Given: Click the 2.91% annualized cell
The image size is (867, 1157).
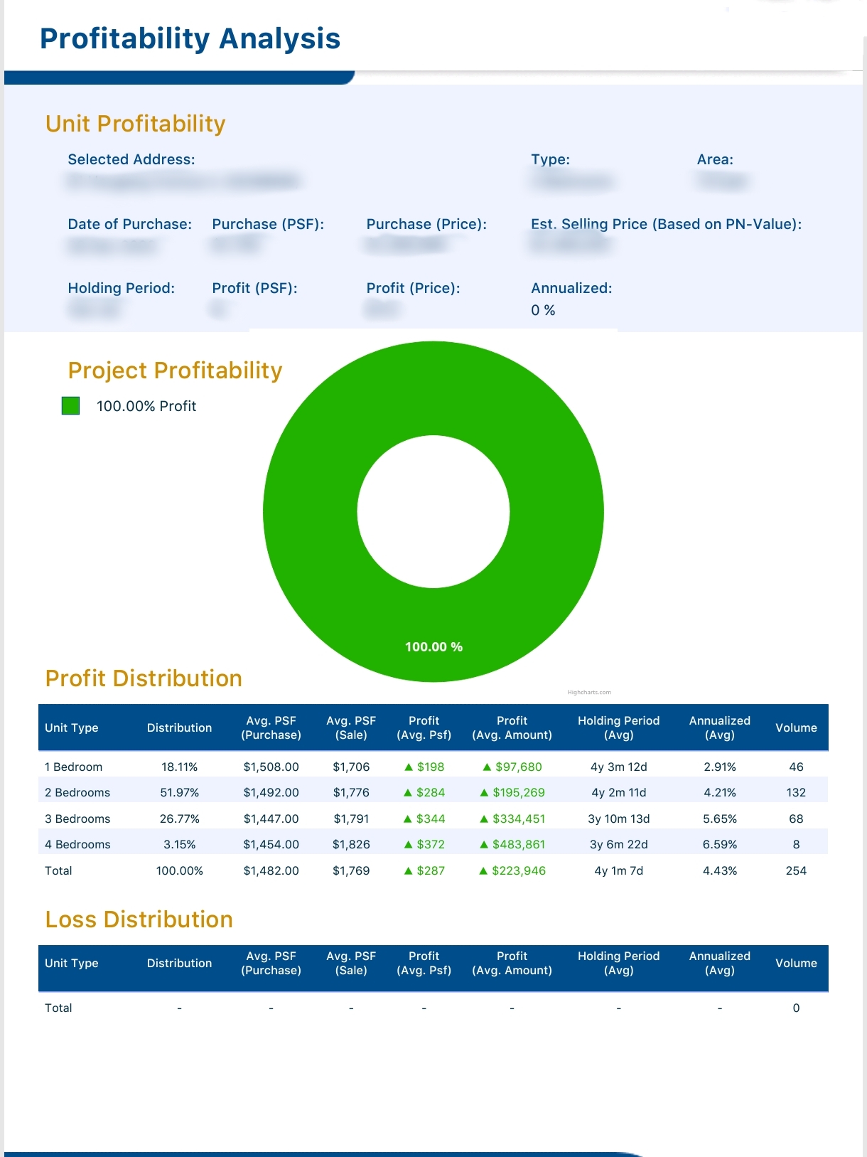Looking at the screenshot, I should pyautogui.click(x=720, y=767).
